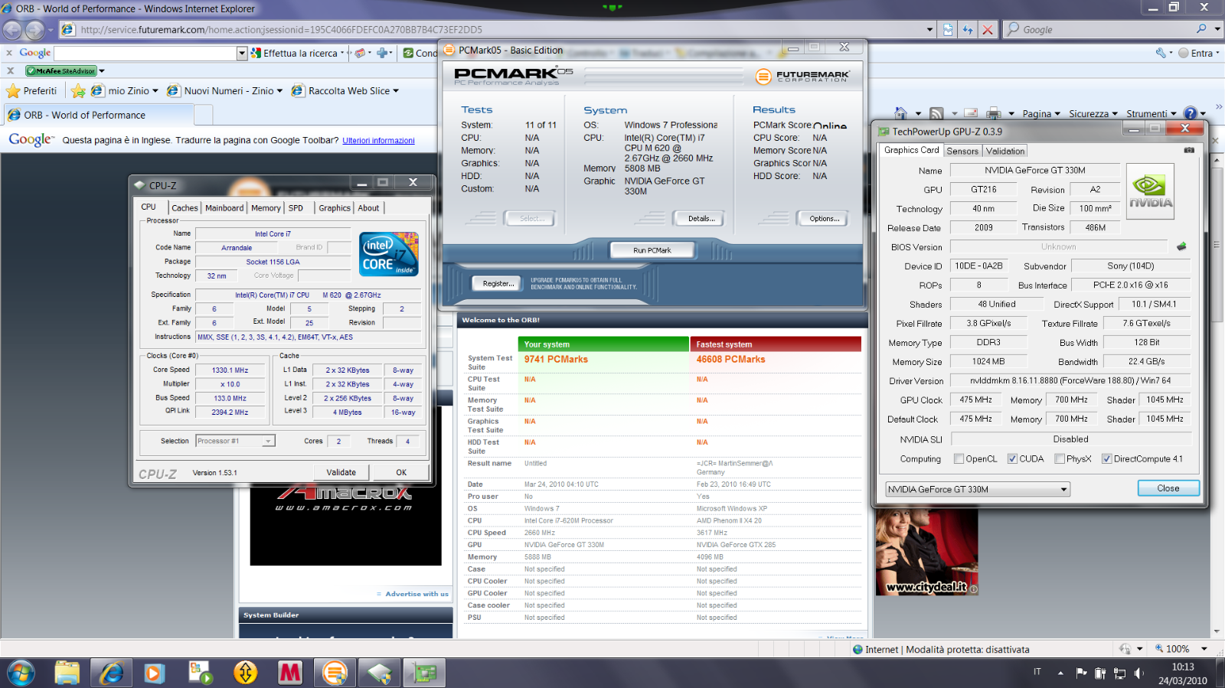Click the IE Back arrow button

click(x=12, y=30)
